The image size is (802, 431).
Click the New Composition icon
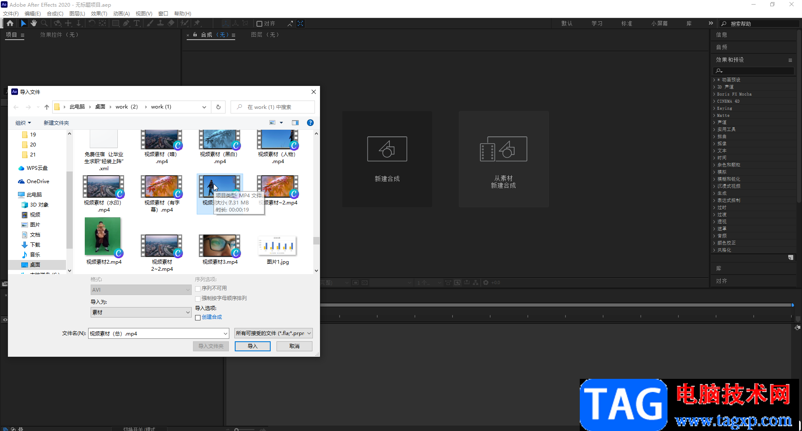click(387, 149)
